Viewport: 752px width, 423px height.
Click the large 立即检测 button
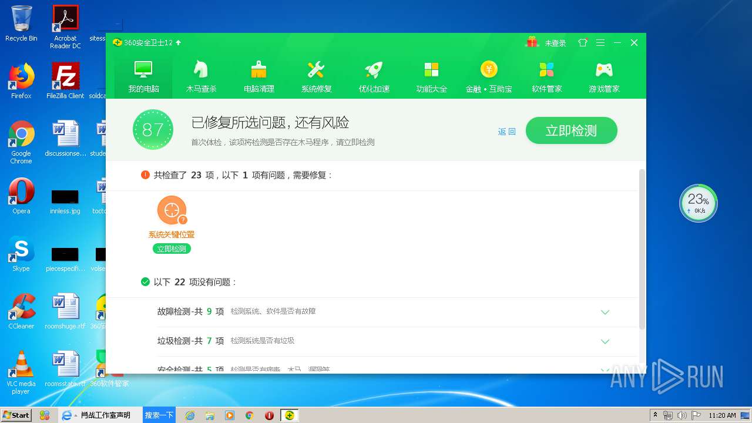pyautogui.click(x=571, y=130)
